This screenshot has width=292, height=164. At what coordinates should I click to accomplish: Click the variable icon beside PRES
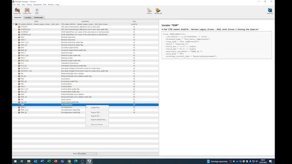pyautogui.click(x=19, y=79)
